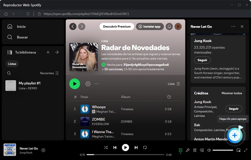Viewport: 251px width, 160px height.
Task: Select the Listas filter chip
Action: coord(12,64)
